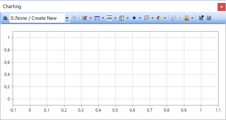This screenshot has height=120, width=226.
Task: Open the '0..None / Create New' chart dropdown
Action: [x=67, y=18]
